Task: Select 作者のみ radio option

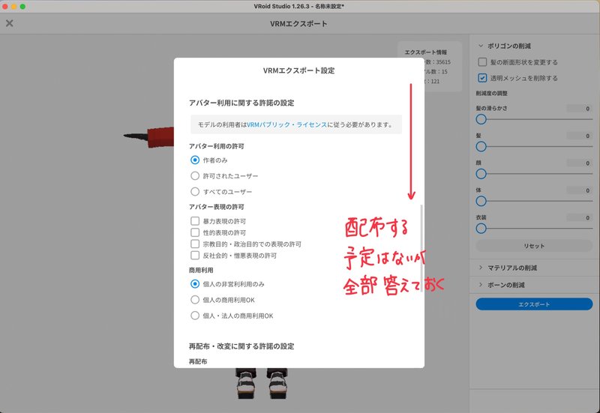Action: tap(195, 160)
